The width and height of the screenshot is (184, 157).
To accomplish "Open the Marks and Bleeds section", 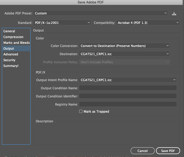I will tap(16, 43).
